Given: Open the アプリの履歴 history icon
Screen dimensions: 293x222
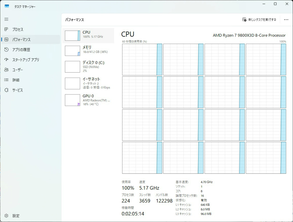Looking at the screenshot, I should 6,50.
